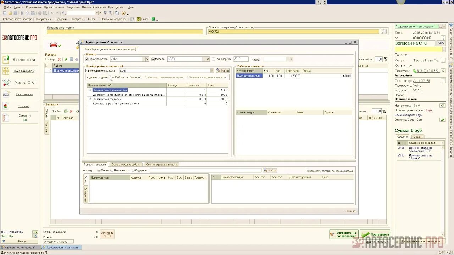This screenshot has height=255, width=454.
Task: Open the Возвраты dropdown menu
Action: (78, 19)
